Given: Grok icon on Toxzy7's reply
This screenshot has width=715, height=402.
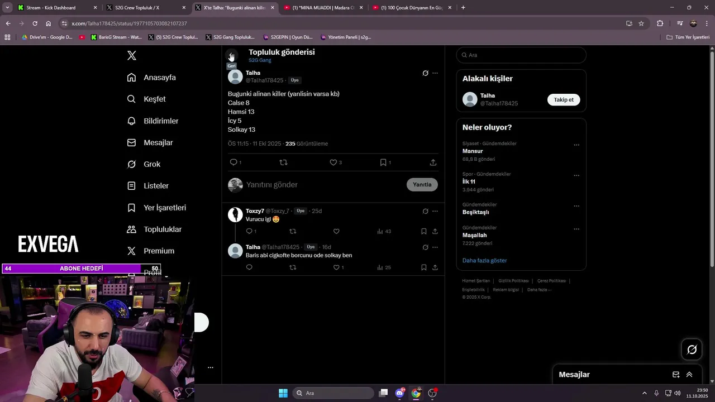Looking at the screenshot, I should click(425, 211).
